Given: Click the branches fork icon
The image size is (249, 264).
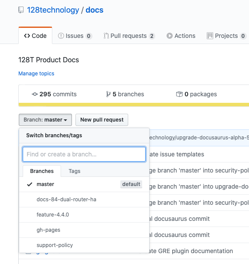Looking at the screenshot, I should 108,94.
